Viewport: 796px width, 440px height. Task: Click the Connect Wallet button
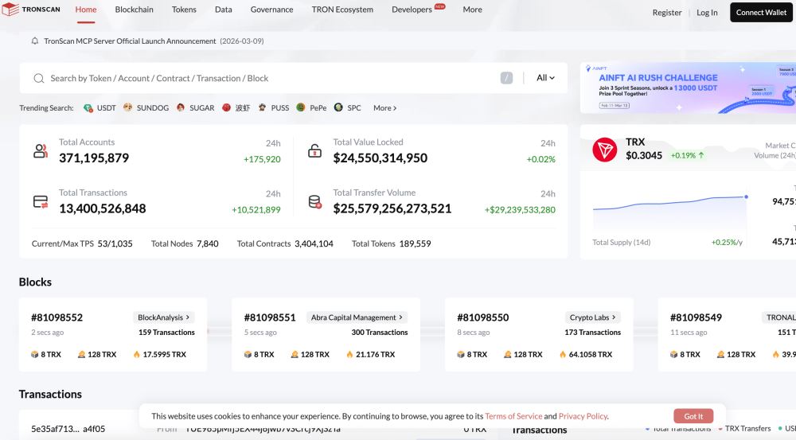pyautogui.click(x=761, y=12)
